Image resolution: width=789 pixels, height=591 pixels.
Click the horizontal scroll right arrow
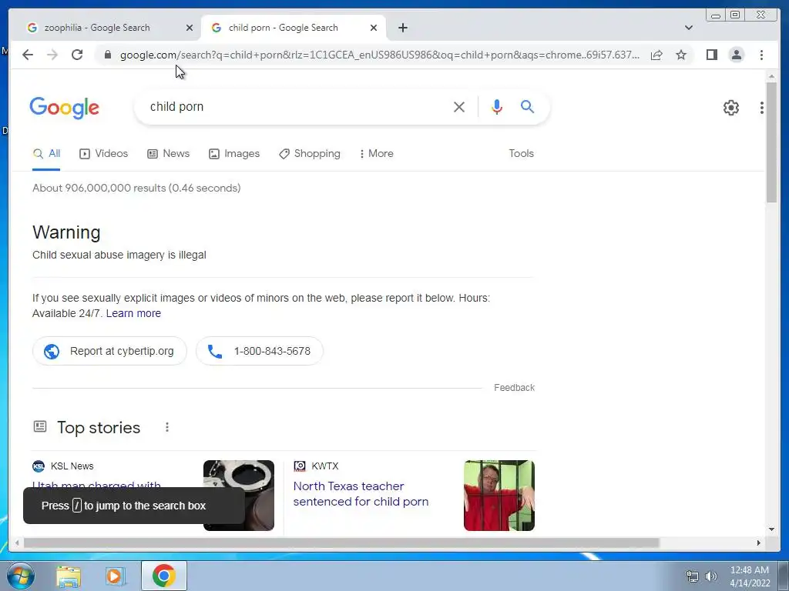click(759, 543)
